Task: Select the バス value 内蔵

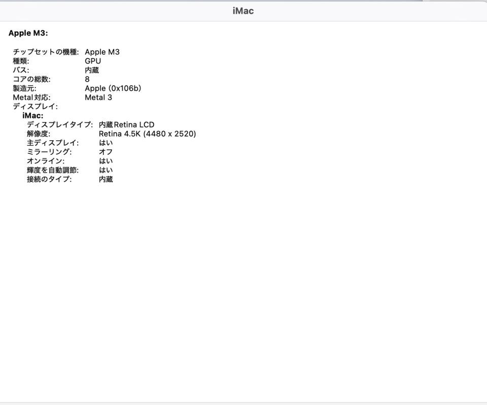Action: pyautogui.click(x=92, y=70)
